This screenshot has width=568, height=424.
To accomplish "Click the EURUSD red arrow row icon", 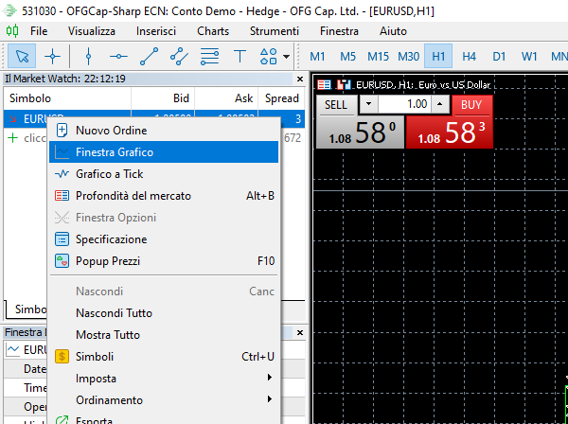I will point(13,119).
